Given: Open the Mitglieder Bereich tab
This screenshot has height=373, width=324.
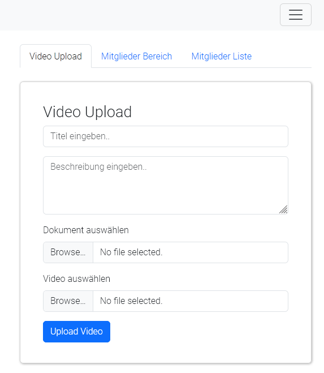Looking at the screenshot, I should pyautogui.click(x=136, y=56).
